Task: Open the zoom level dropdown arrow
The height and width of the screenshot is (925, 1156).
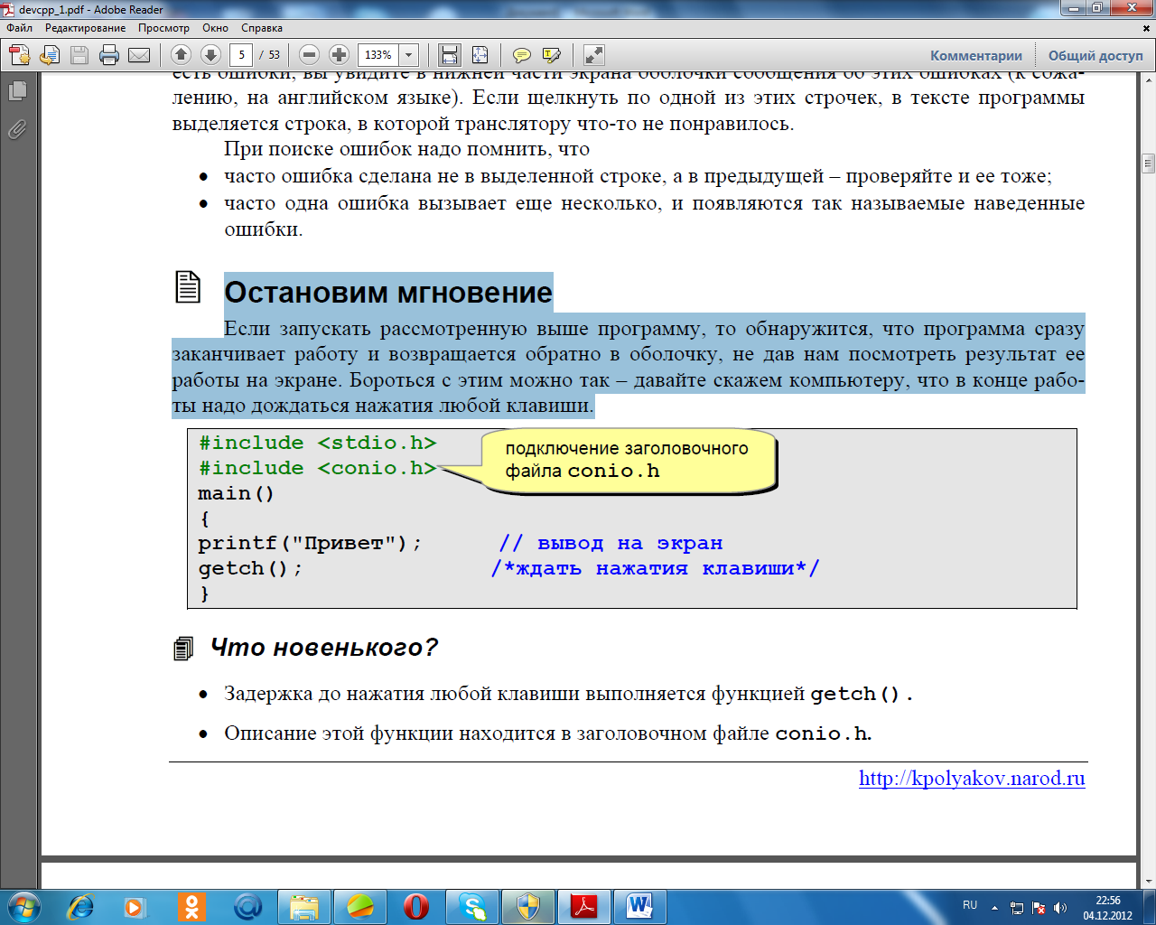Action: click(408, 55)
